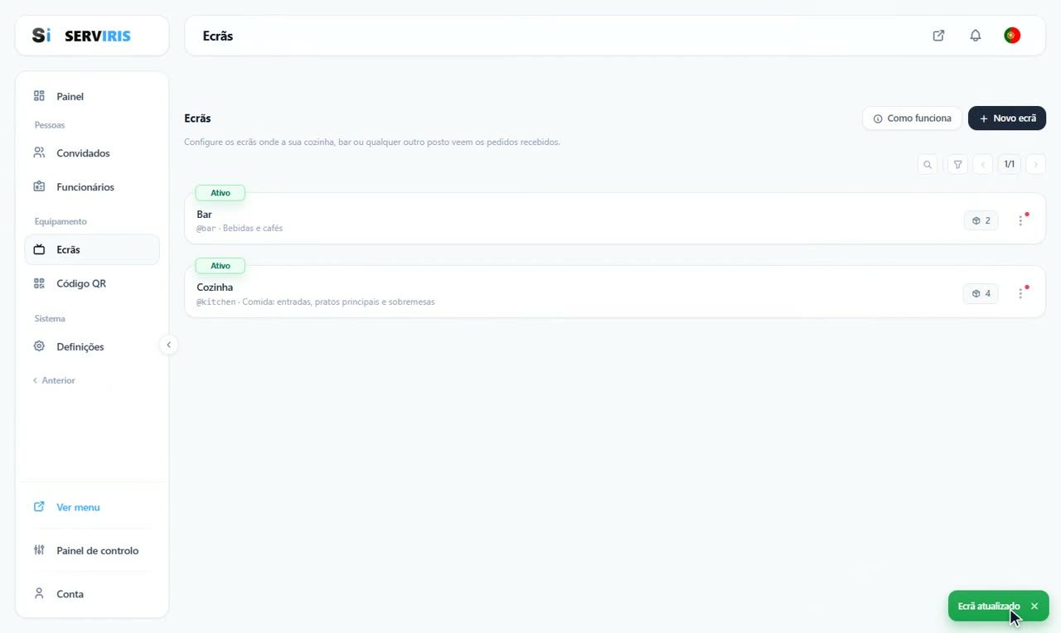Click the search magnifier icon
Screen dimensions: 1061x633
[x=928, y=164]
